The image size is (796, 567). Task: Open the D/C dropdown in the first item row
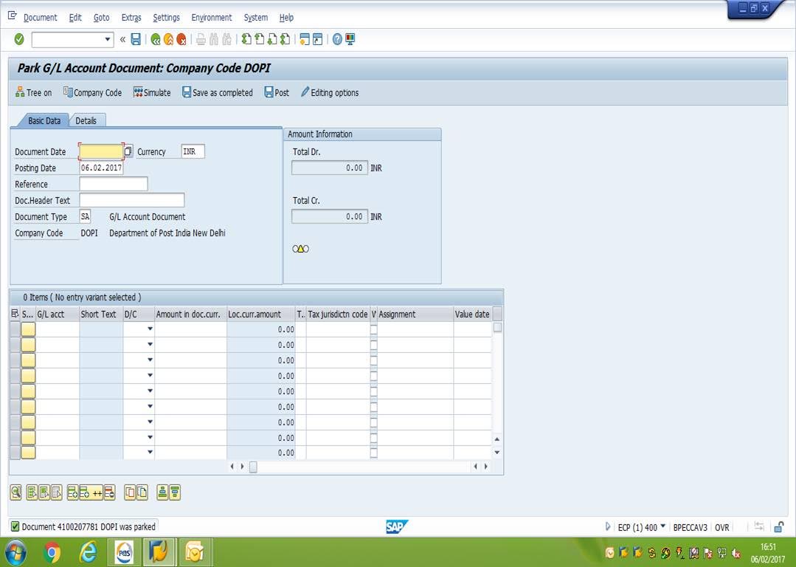149,329
